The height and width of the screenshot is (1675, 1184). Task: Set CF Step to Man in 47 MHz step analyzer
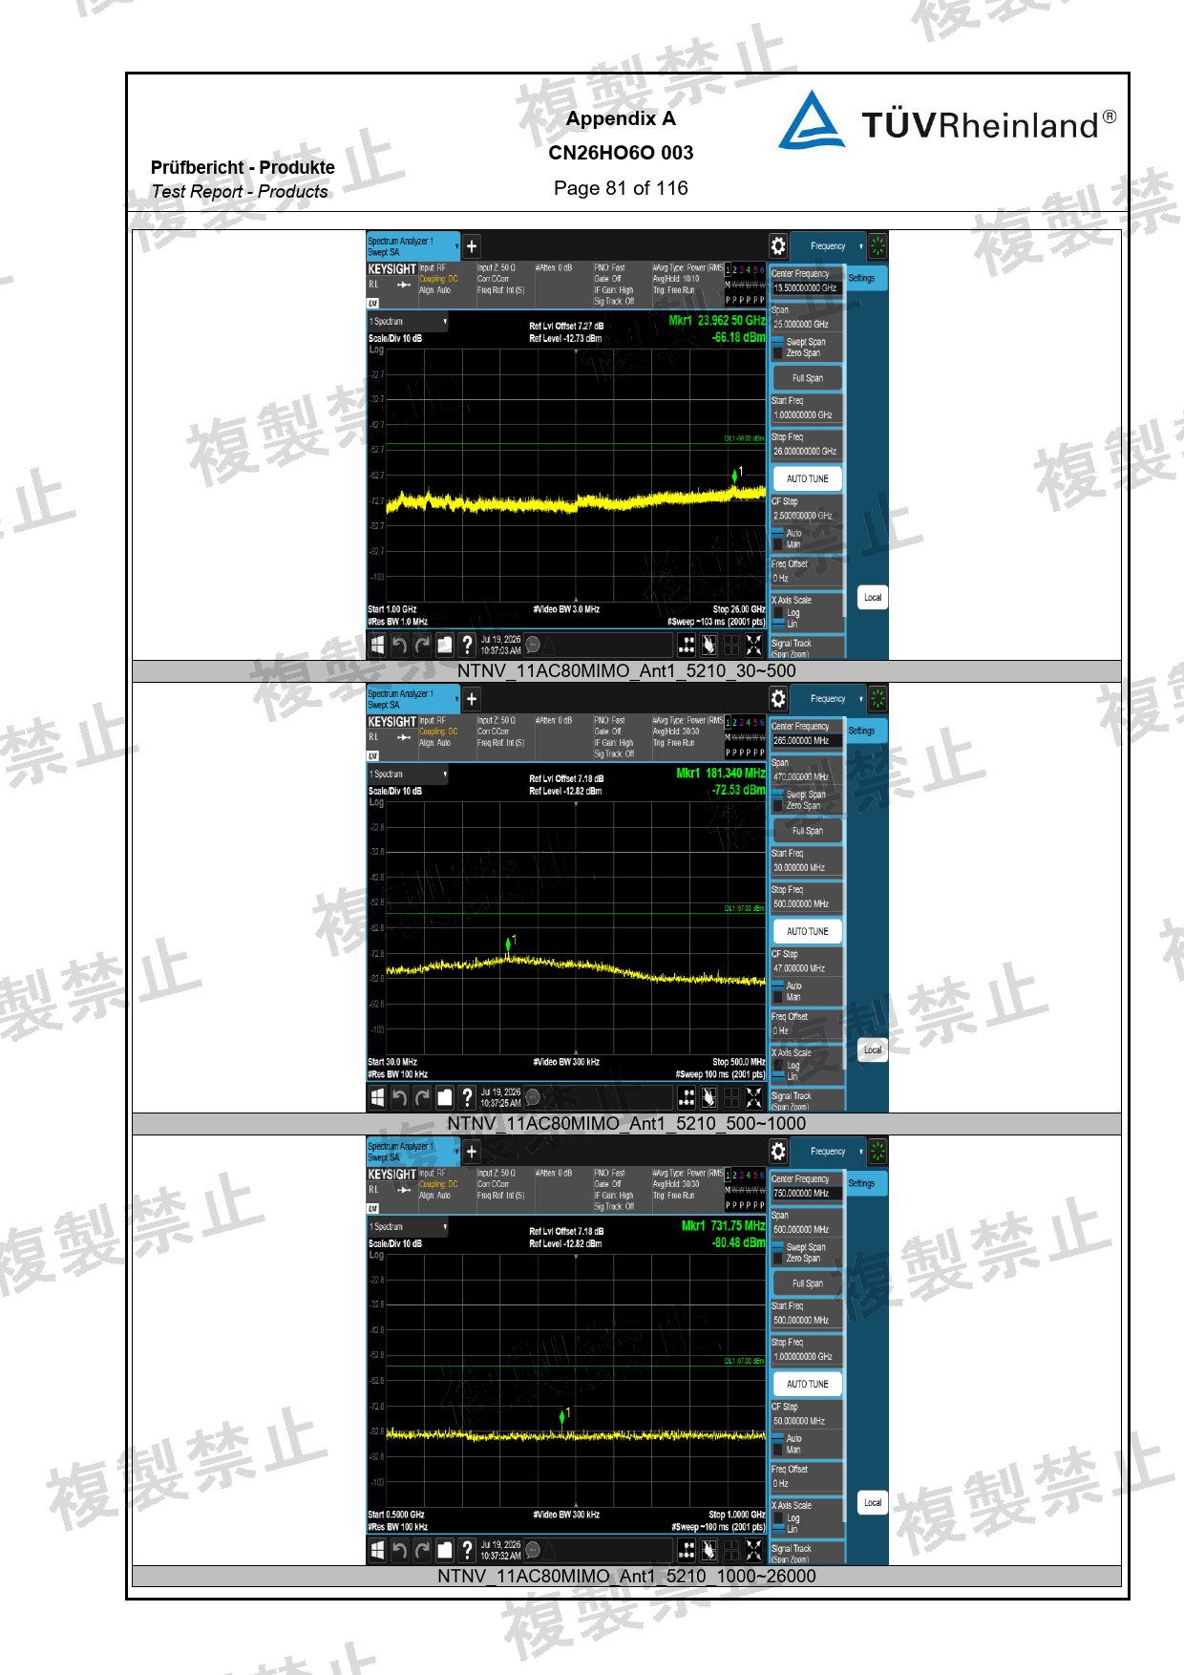click(x=787, y=997)
